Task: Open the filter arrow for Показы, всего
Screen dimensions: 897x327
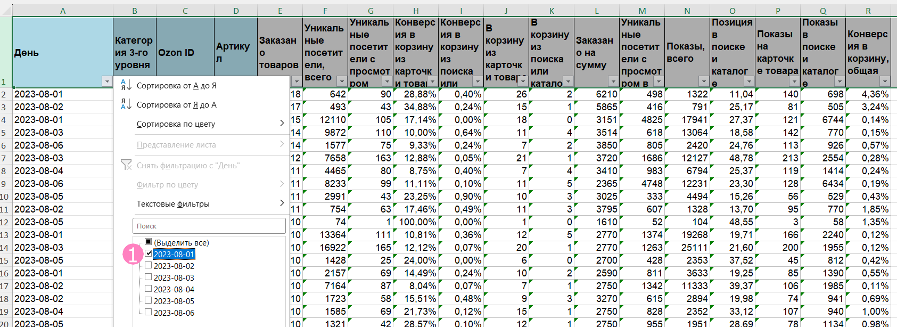Action: pyautogui.click(x=704, y=81)
